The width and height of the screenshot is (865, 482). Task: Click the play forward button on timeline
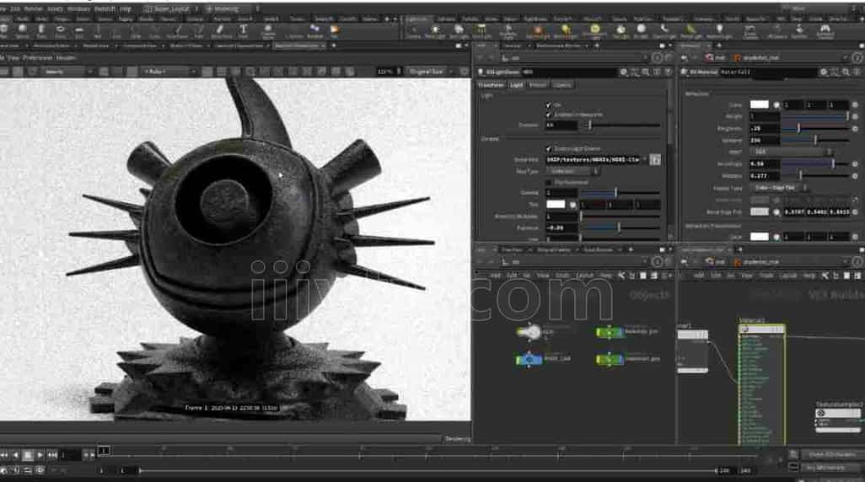40,455
